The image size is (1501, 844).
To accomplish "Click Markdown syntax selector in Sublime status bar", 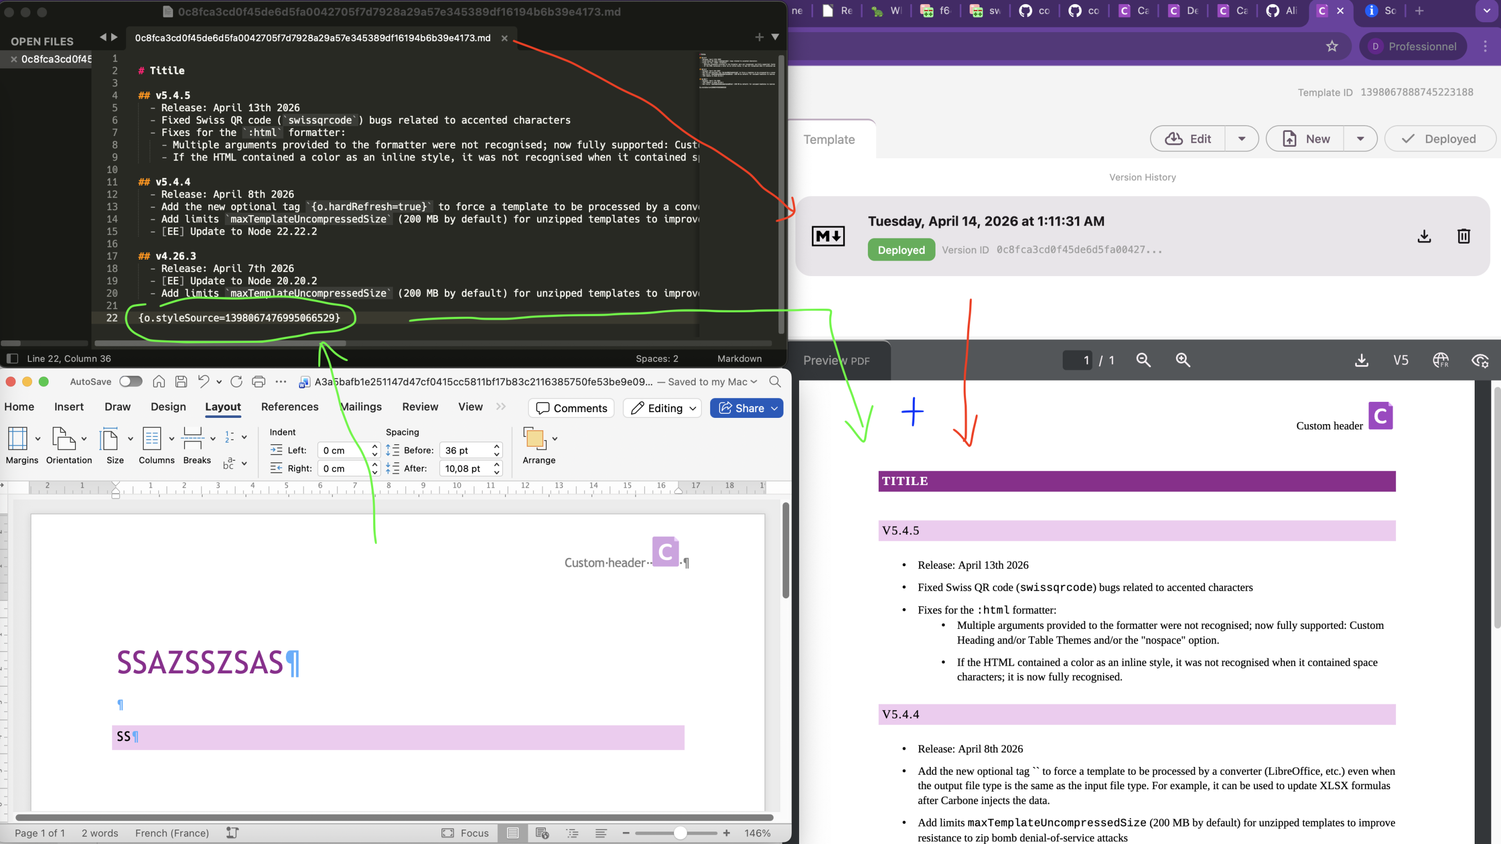I will pos(740,358).
